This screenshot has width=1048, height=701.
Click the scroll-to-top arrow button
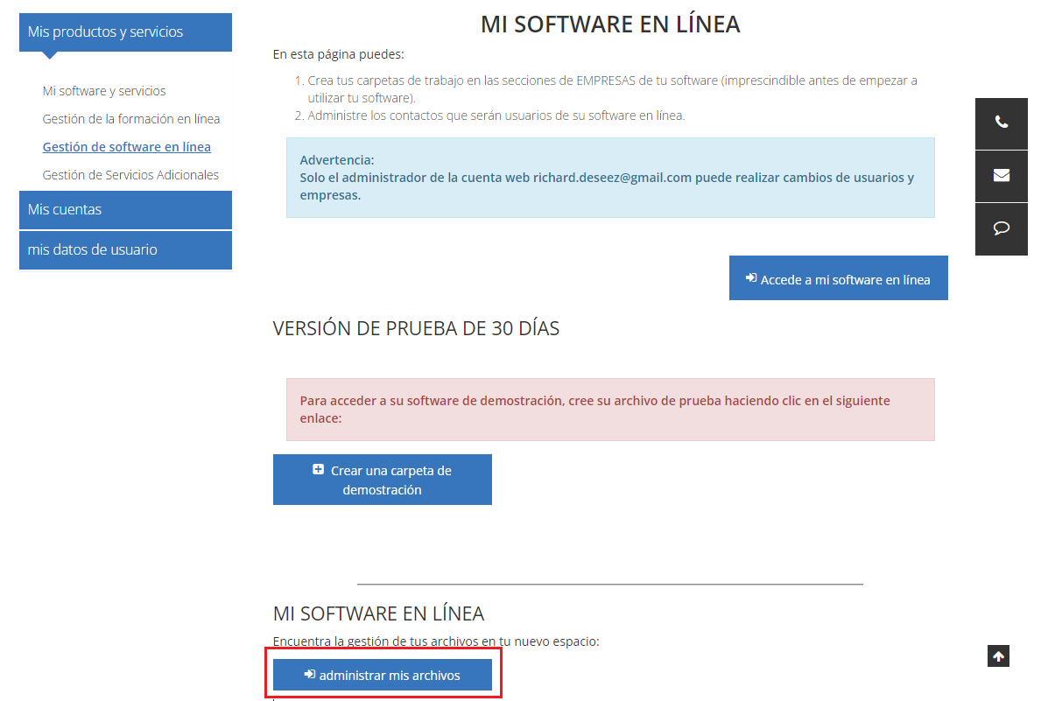(998, 656)
